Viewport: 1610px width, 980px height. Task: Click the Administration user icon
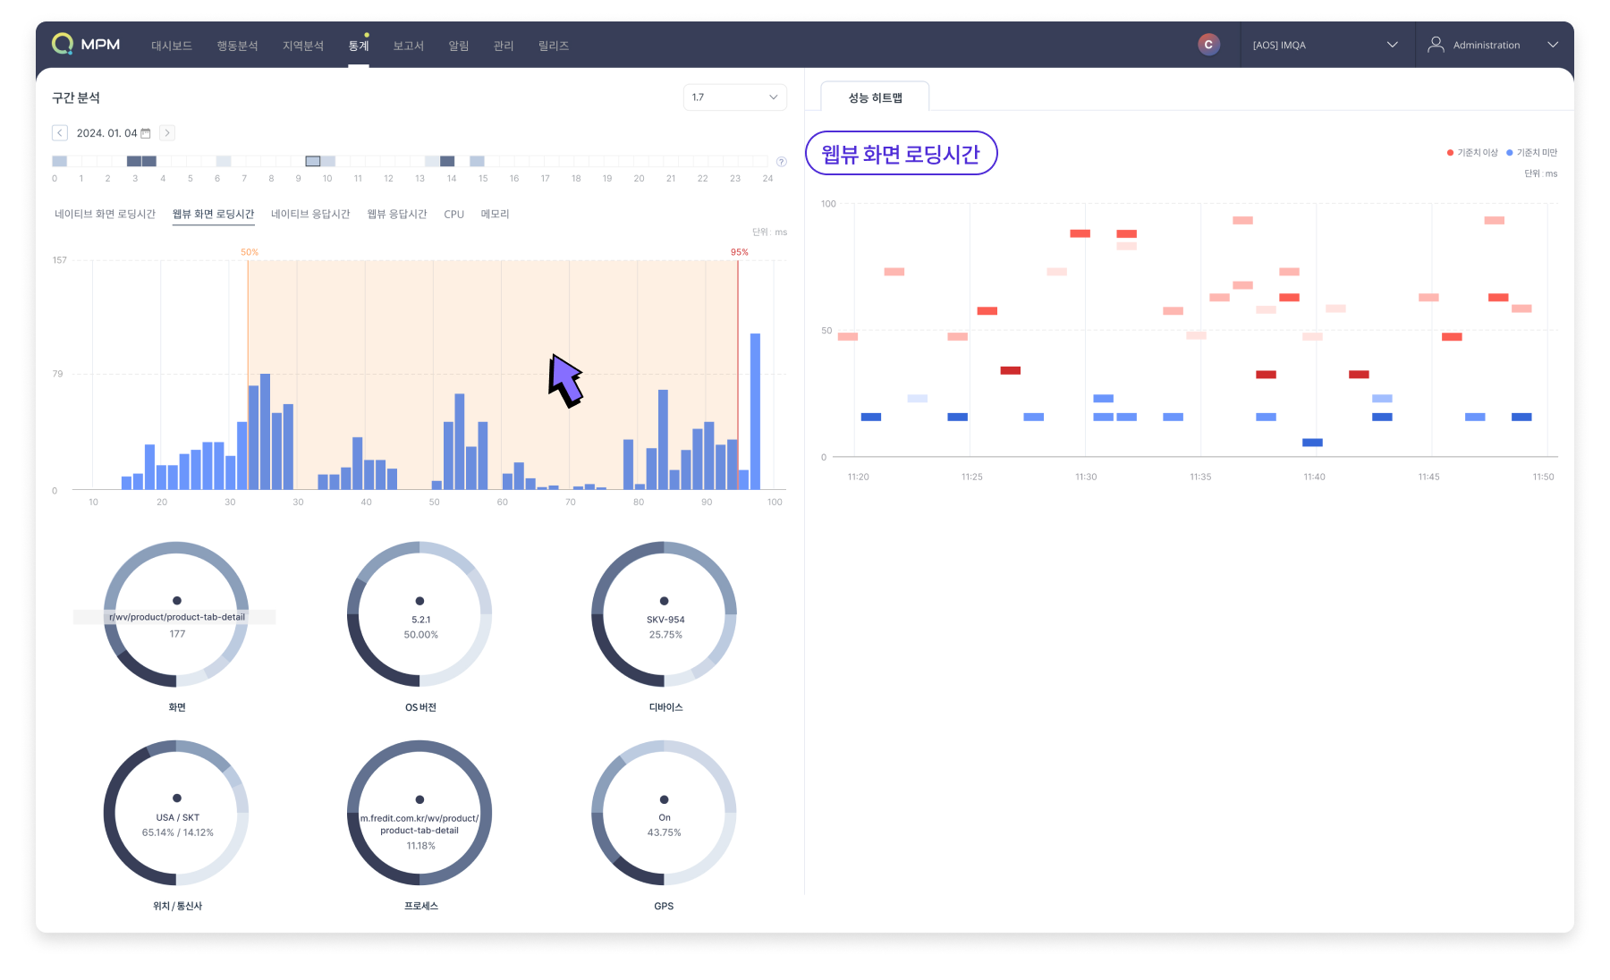point(1436,45)
